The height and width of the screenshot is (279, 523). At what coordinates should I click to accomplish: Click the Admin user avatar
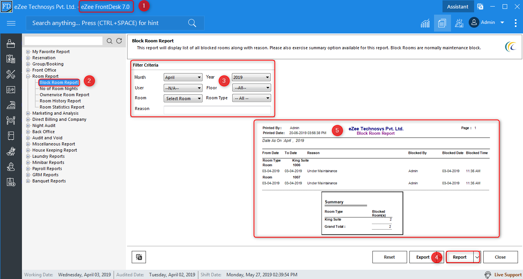(474, 22)
